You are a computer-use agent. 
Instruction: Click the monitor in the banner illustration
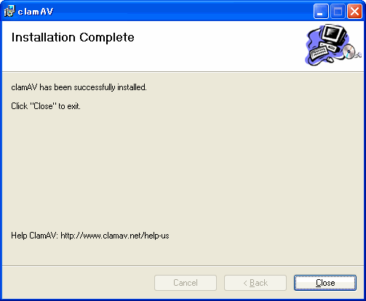pyautogui.click(x=334, y=34)
